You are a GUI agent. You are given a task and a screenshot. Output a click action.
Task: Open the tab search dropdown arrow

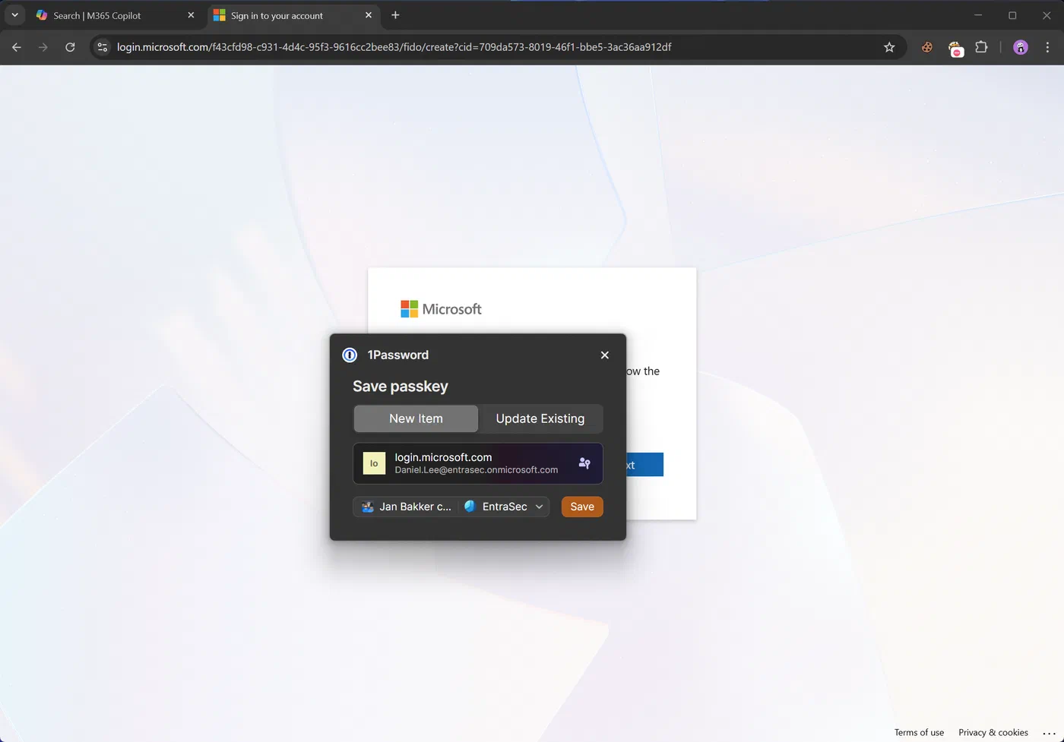[14, 15]
